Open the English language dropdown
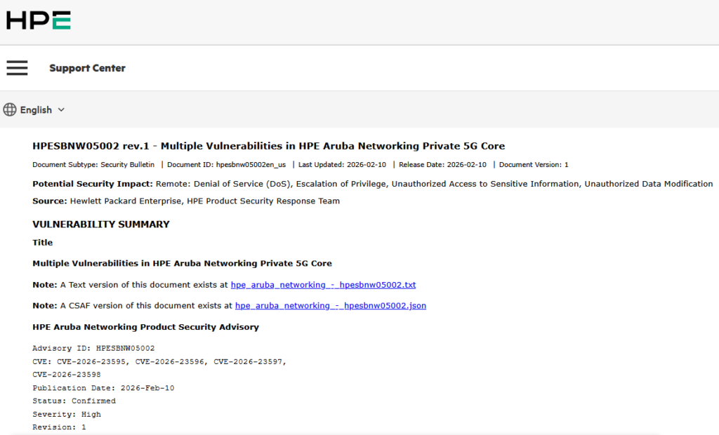Viewport: 719px width, 435px height. [36, 110]
